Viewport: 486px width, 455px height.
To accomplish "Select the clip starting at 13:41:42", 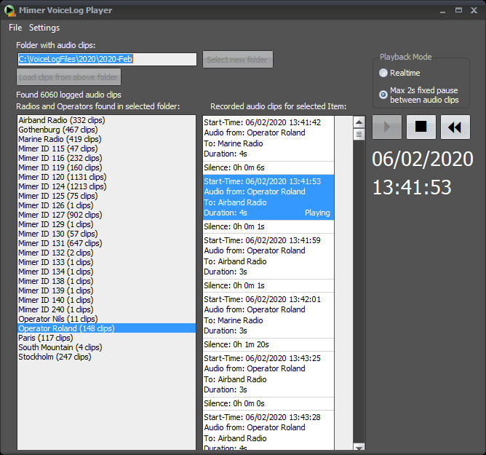I will pos(268,138).
